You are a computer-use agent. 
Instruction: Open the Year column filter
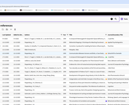pos(67,35)
